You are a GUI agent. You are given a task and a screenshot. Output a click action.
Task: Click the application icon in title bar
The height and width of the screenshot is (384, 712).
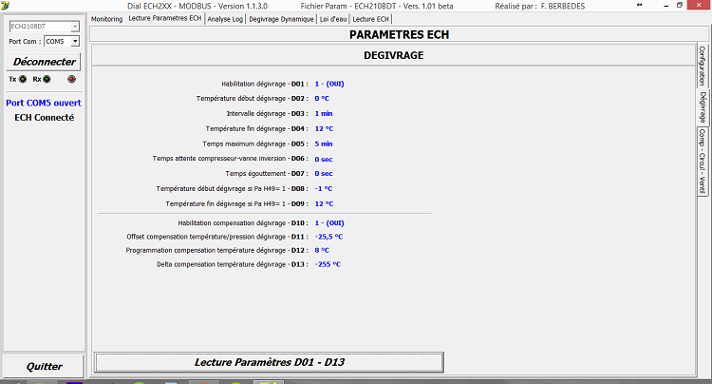coord(6,6)
